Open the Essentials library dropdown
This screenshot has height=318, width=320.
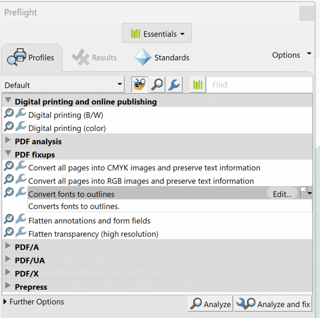(x=157, y=33)
